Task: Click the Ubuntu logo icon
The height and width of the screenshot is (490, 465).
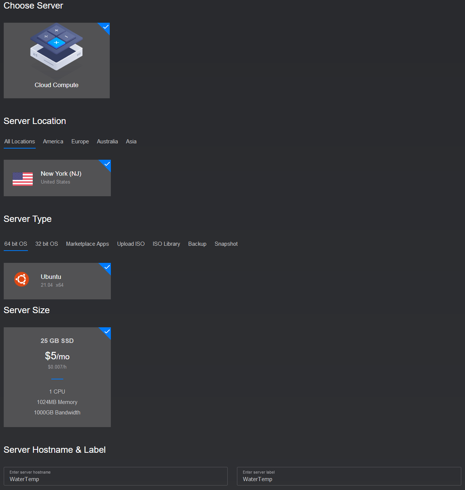Action: [x=22, y=279]
